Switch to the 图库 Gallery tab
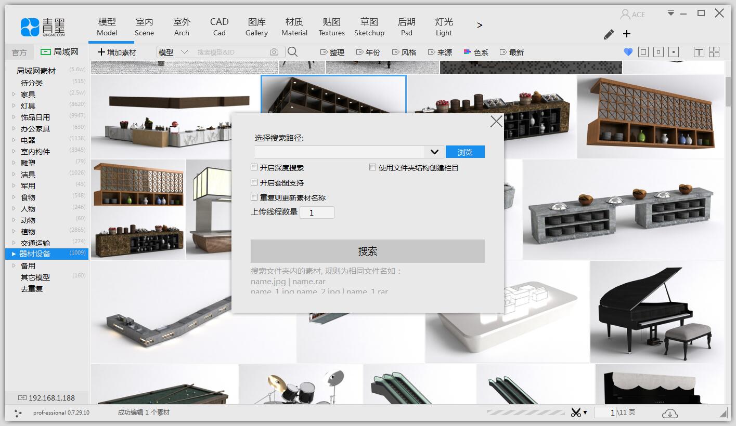This screenshot has height=426, width=736. [257, 26]
